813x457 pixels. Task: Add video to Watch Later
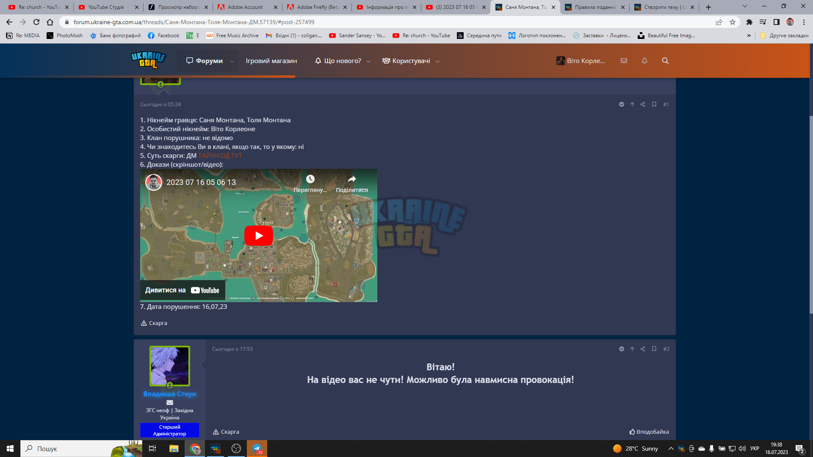click(x=310, y=183)
